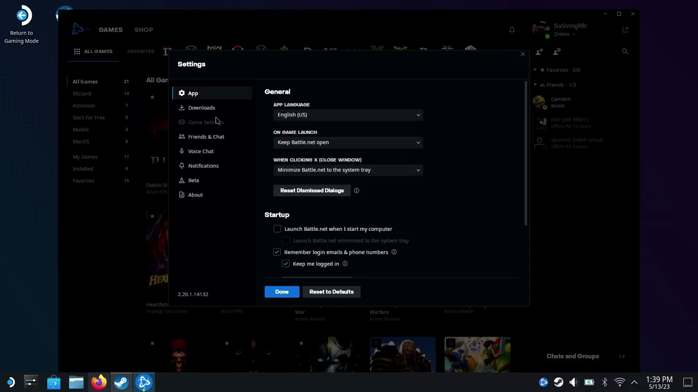Image resolution: width=698 pixels, height=392 pixels.
Task: Click info icon beside Reset Dismissed Dialogs
Action: click(357, 191)
